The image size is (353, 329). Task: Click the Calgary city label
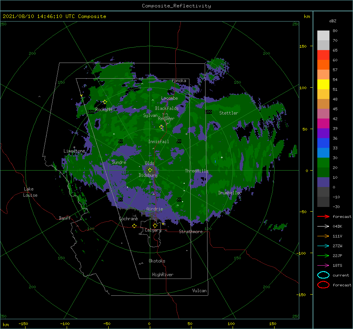click(153, 230)
